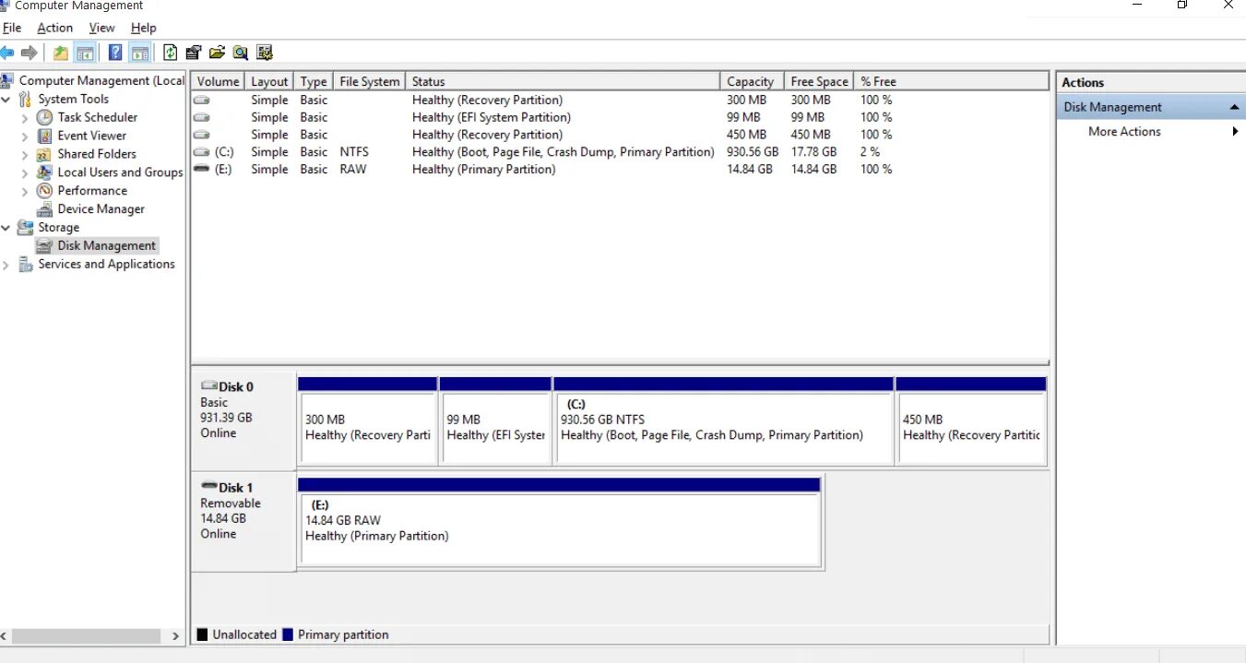Screen dimensions: 1246x663
Task: Click the Disk 0 label box
Action: pos(243,420)
